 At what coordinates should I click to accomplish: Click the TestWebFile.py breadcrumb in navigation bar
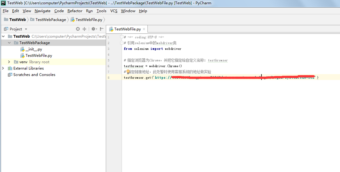click(x=87, y=19)
